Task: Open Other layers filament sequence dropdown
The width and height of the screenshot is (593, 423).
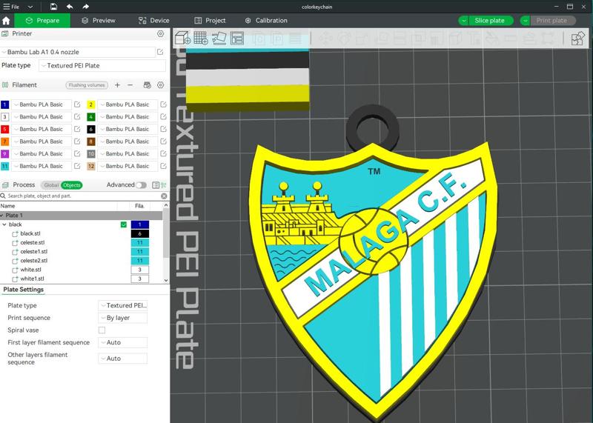Action: click(x=122, y=359)
